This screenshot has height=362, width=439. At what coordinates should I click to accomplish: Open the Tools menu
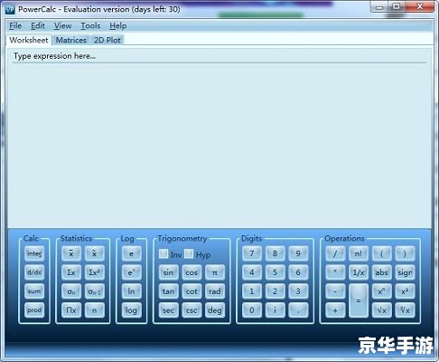pos(90,26)
